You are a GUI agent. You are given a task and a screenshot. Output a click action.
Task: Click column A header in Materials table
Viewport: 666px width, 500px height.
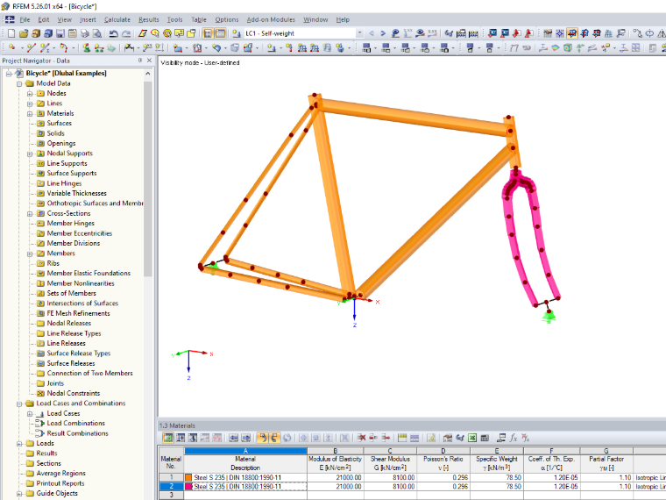tap(245, 451)
